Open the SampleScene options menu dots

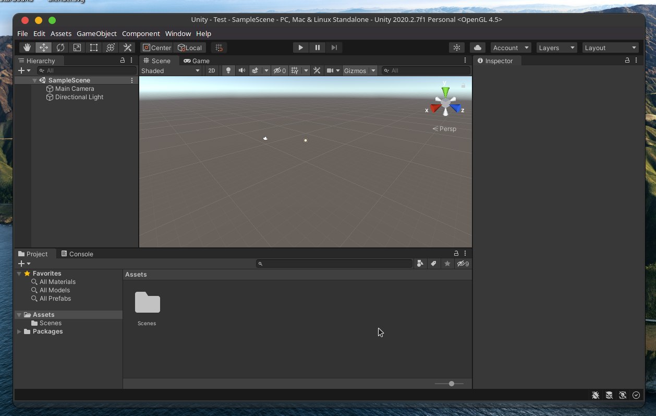(x=132, y=80)
